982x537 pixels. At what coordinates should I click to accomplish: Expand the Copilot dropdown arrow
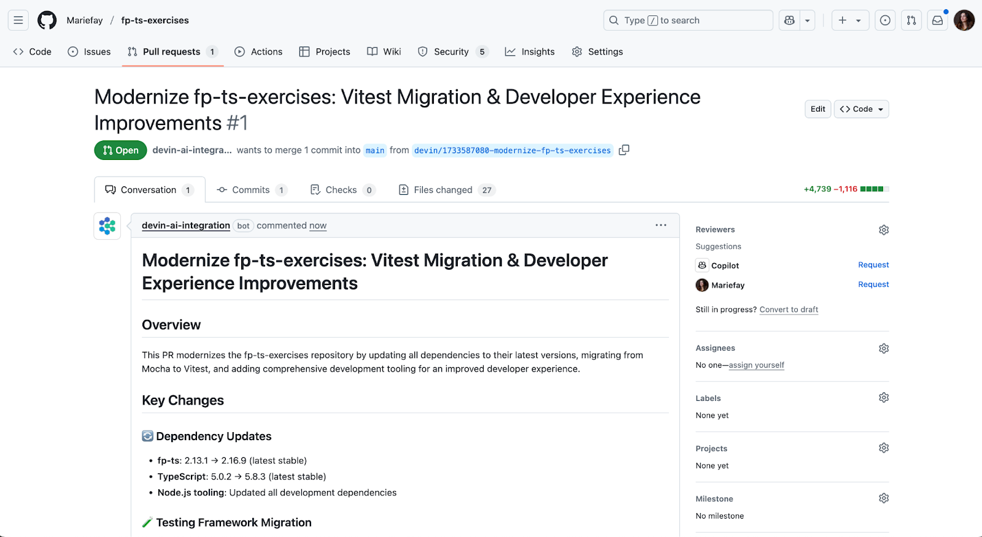(808, 20)
